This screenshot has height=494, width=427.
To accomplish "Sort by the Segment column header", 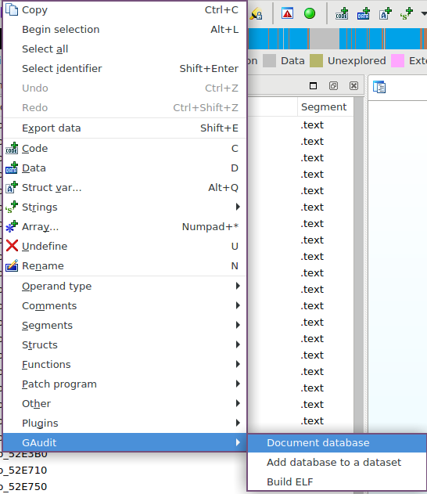I will click(325, 107).
